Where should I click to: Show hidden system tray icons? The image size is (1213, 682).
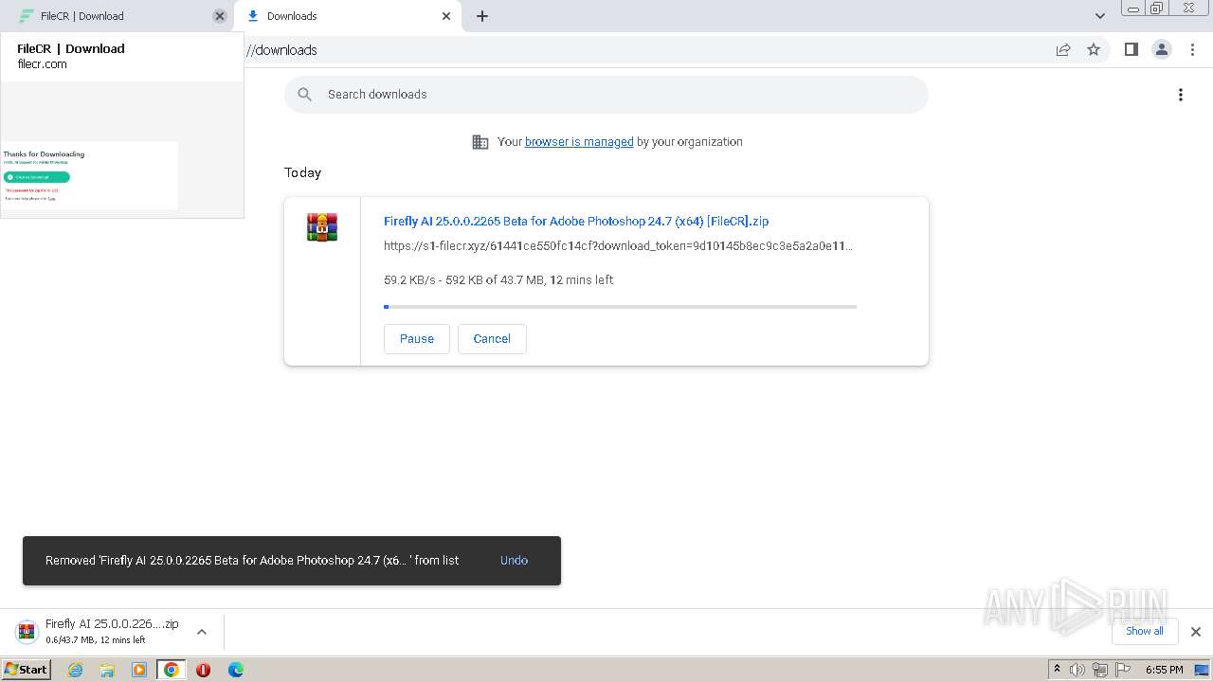1057,670
